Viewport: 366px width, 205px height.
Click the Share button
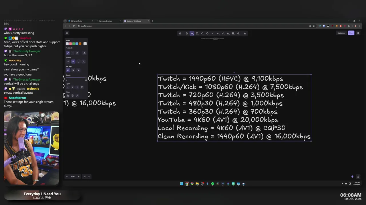click(351, 33)
